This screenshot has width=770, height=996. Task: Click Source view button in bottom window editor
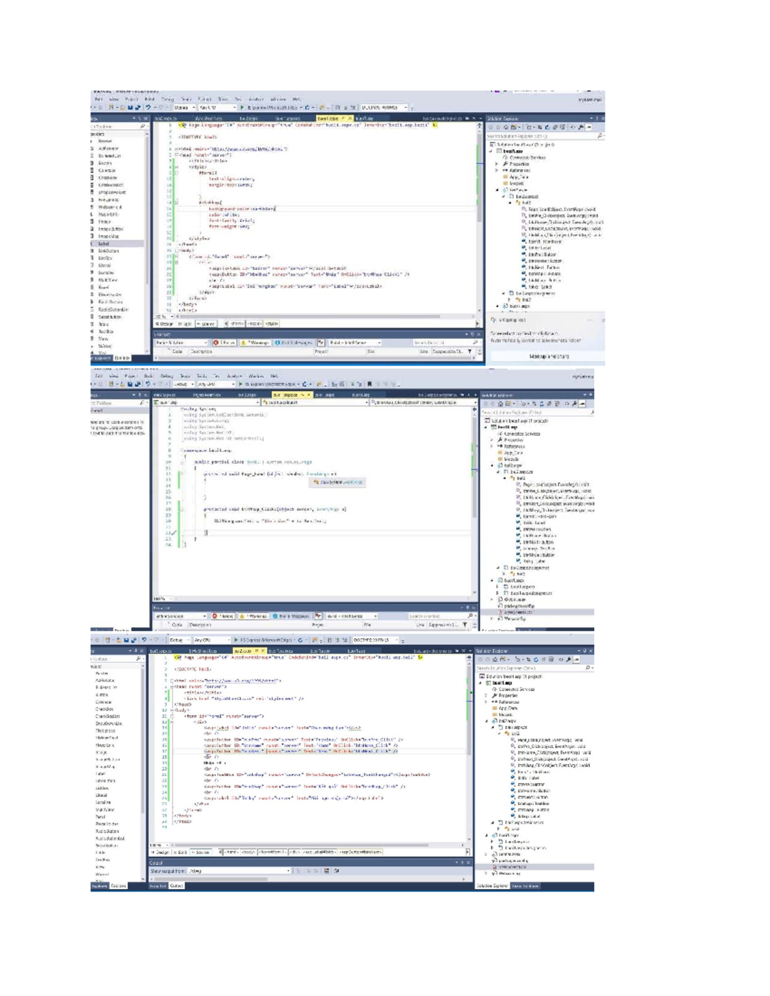[201, 852]
